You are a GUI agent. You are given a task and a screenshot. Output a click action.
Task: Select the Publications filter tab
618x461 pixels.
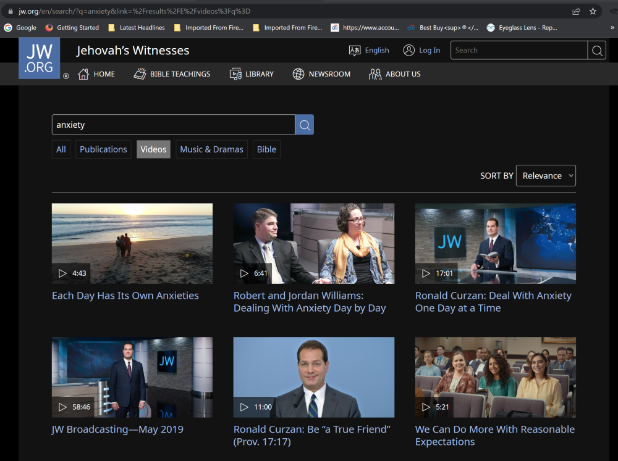pyautogui.click(x=103, y=149)
